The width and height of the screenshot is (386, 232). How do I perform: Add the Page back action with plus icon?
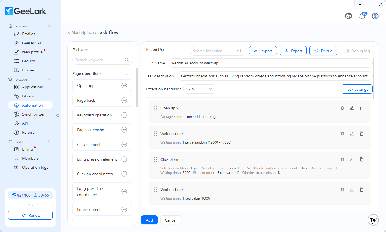[x=124, y=100]
